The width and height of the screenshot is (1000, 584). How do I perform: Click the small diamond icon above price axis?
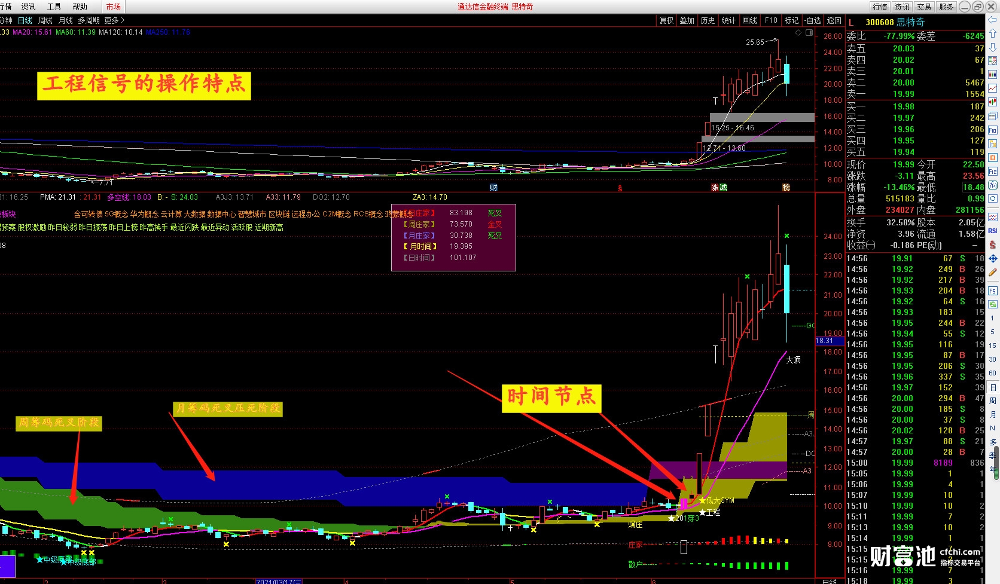click(x=798, y=33)
